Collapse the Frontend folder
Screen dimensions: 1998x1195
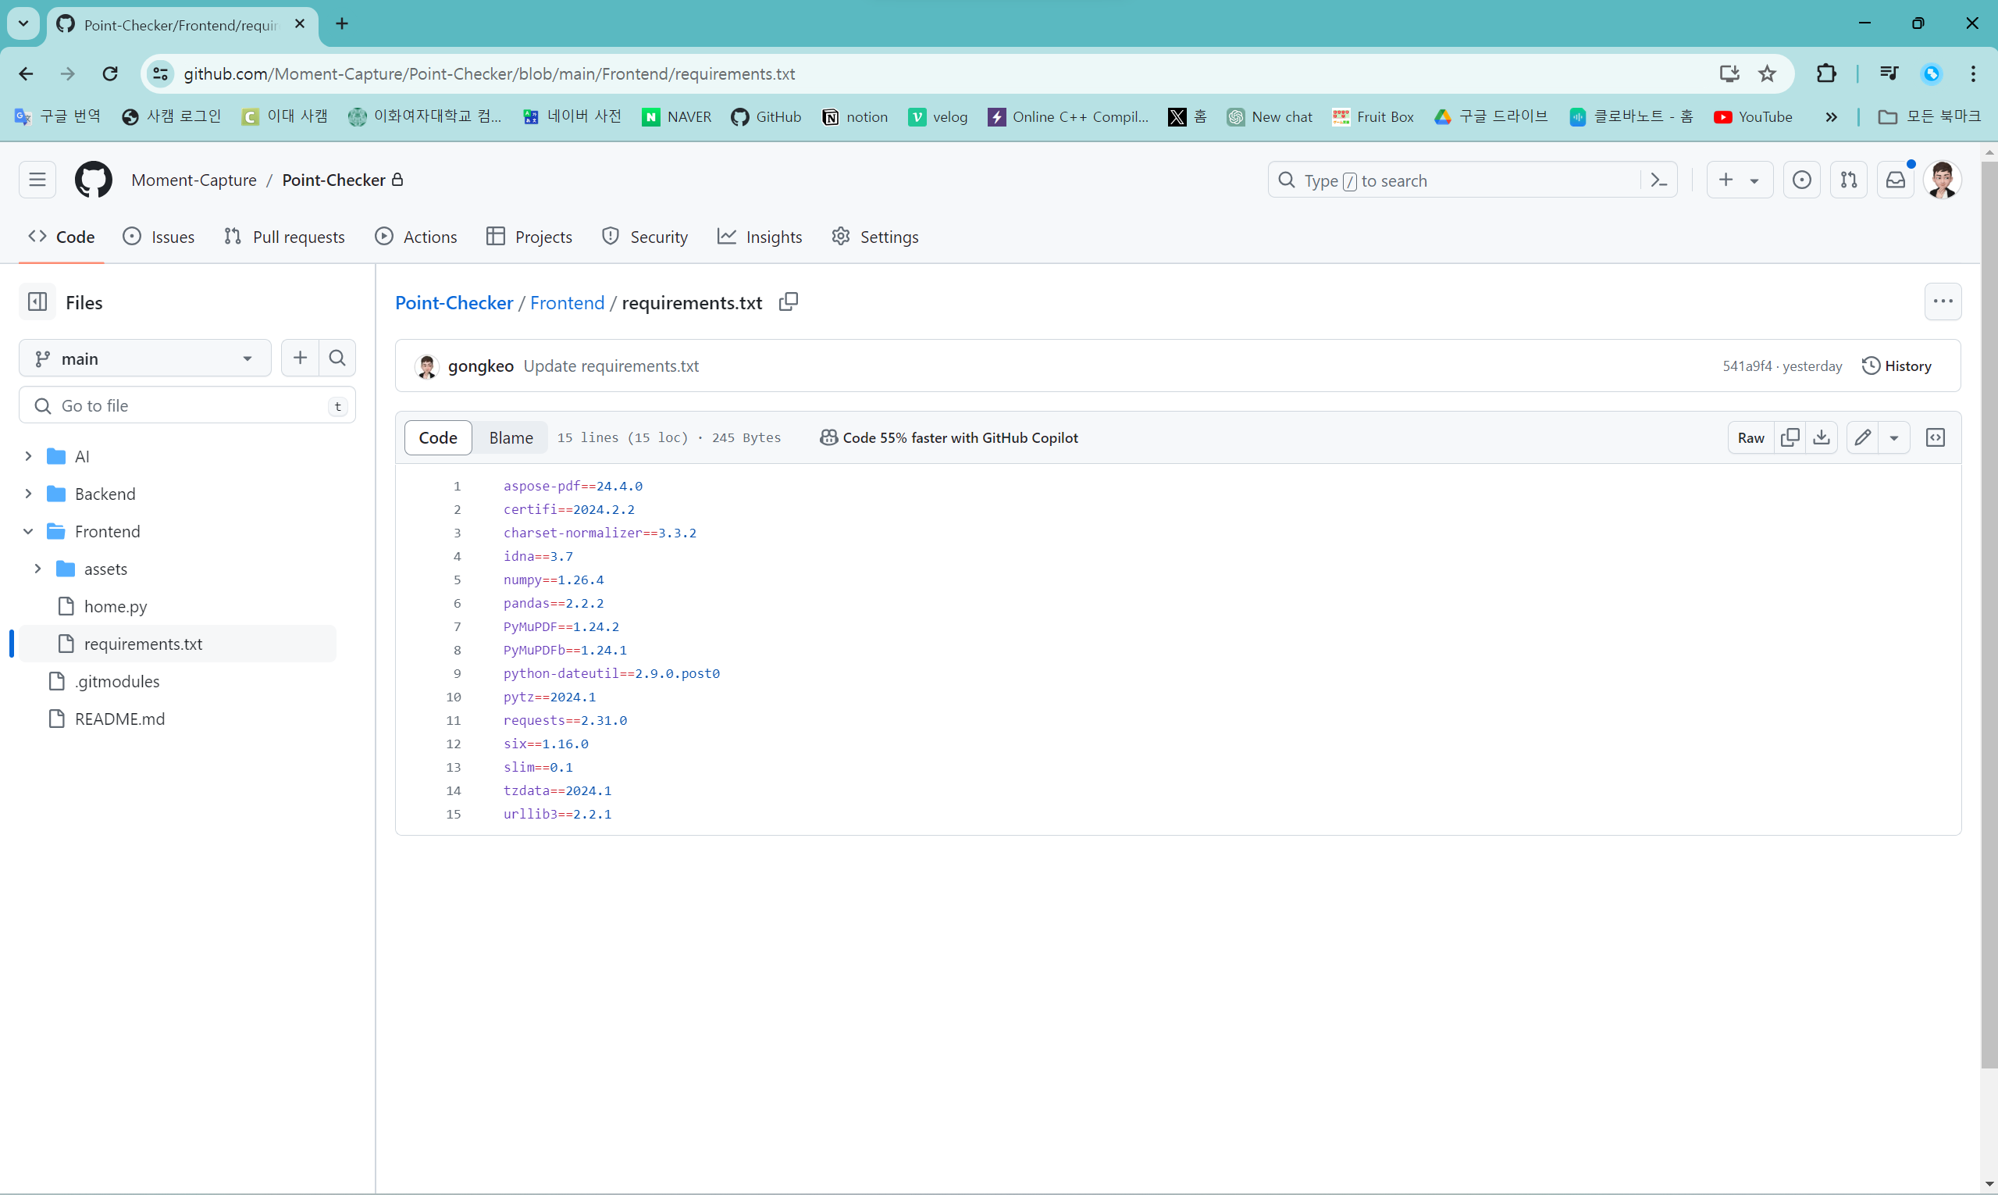click(x=28, y=531)
